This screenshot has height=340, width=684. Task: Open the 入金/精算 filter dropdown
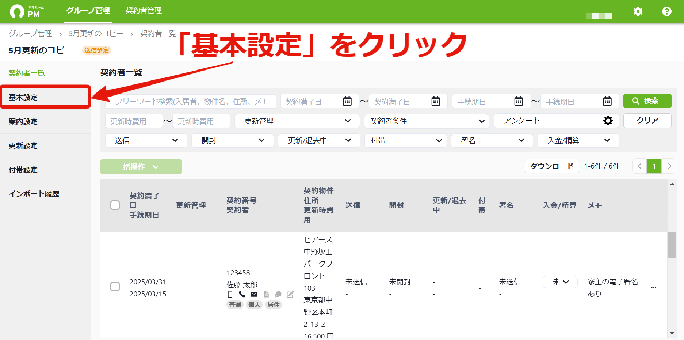[x=578, y=140]
